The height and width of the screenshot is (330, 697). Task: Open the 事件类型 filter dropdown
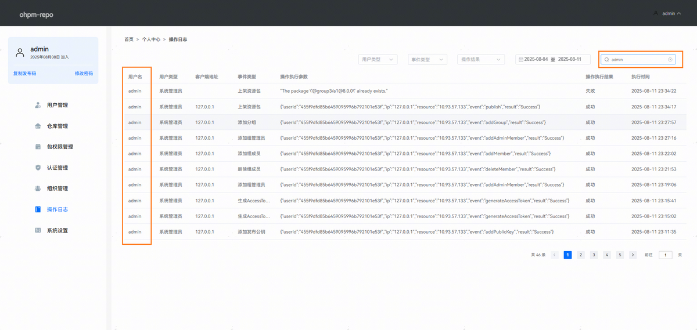coord(427,59)
